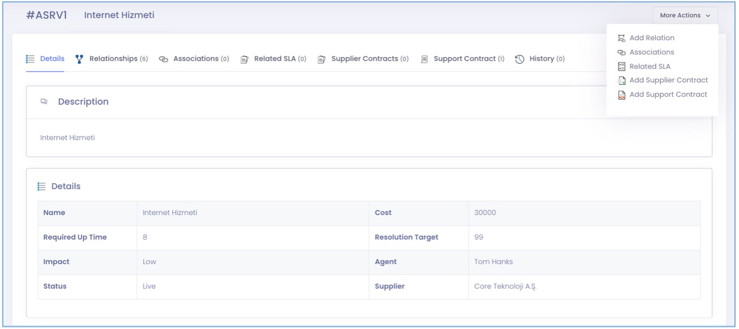Choose Related SLA in the actions menu
The image size is (739, 329).
[x=650, y=66]
